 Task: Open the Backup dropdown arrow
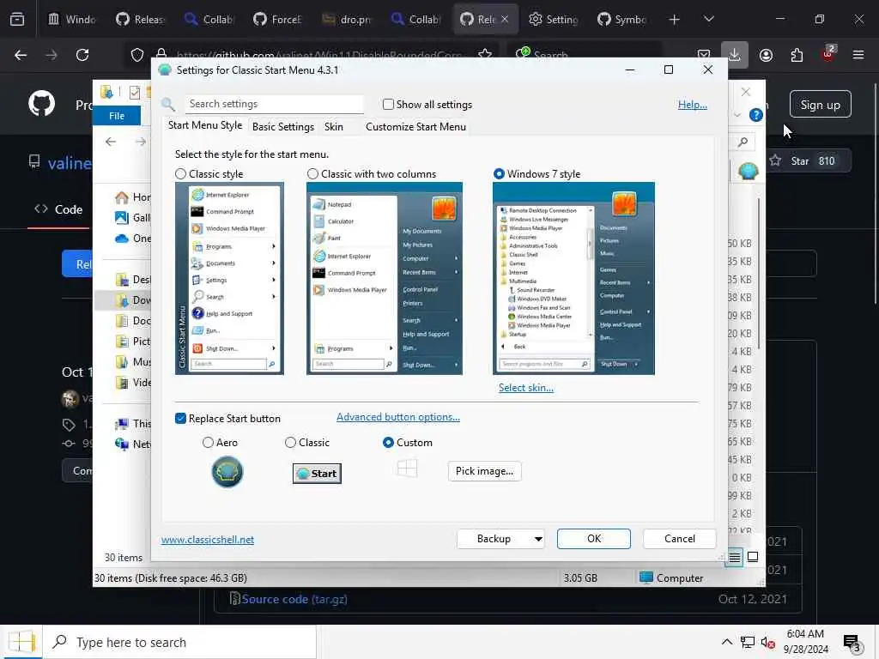pos(538,539)
